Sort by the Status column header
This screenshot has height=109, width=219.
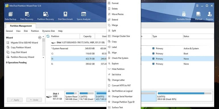(198, 36)
